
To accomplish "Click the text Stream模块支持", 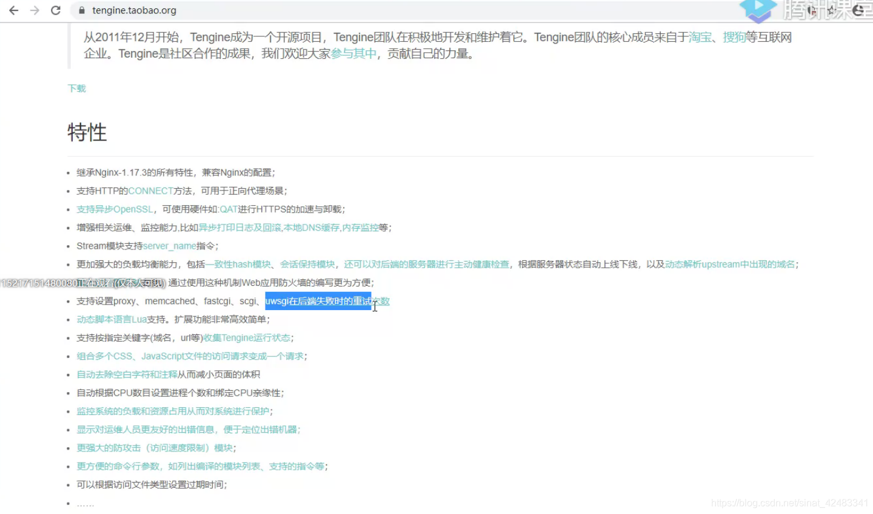I will click(x=110, y=246).
